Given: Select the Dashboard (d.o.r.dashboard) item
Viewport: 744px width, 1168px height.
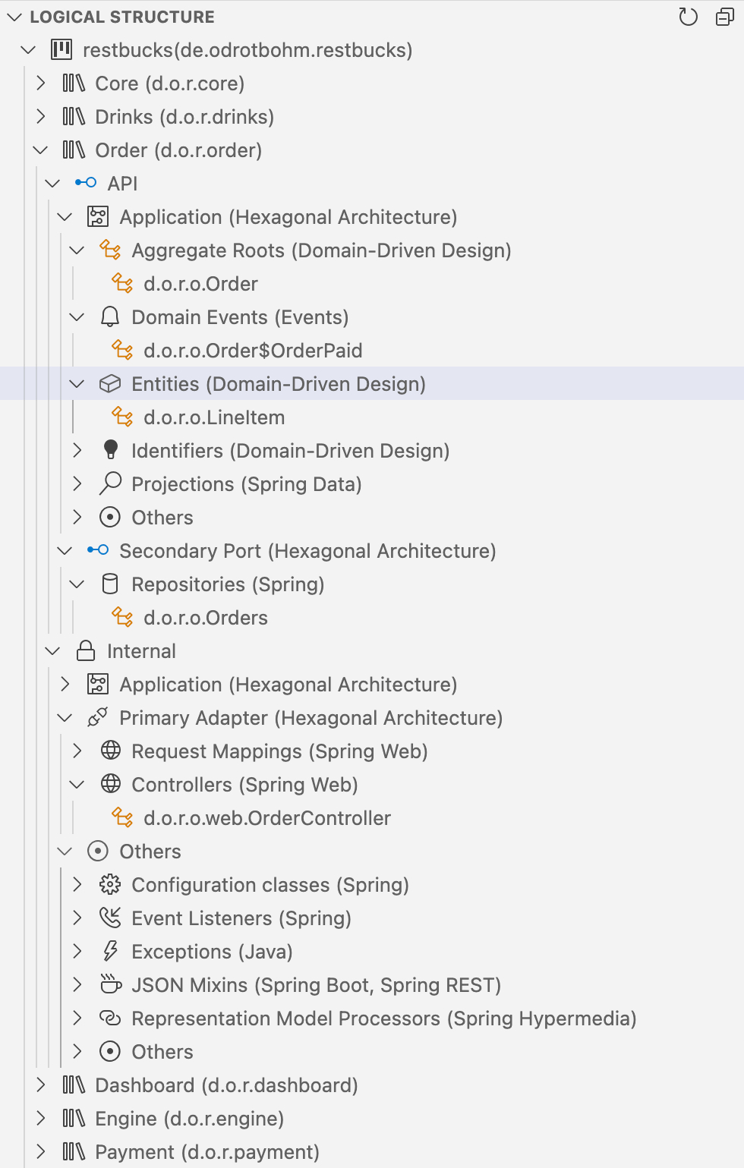Looking at the screenshot, I should tap(225, 1085).
